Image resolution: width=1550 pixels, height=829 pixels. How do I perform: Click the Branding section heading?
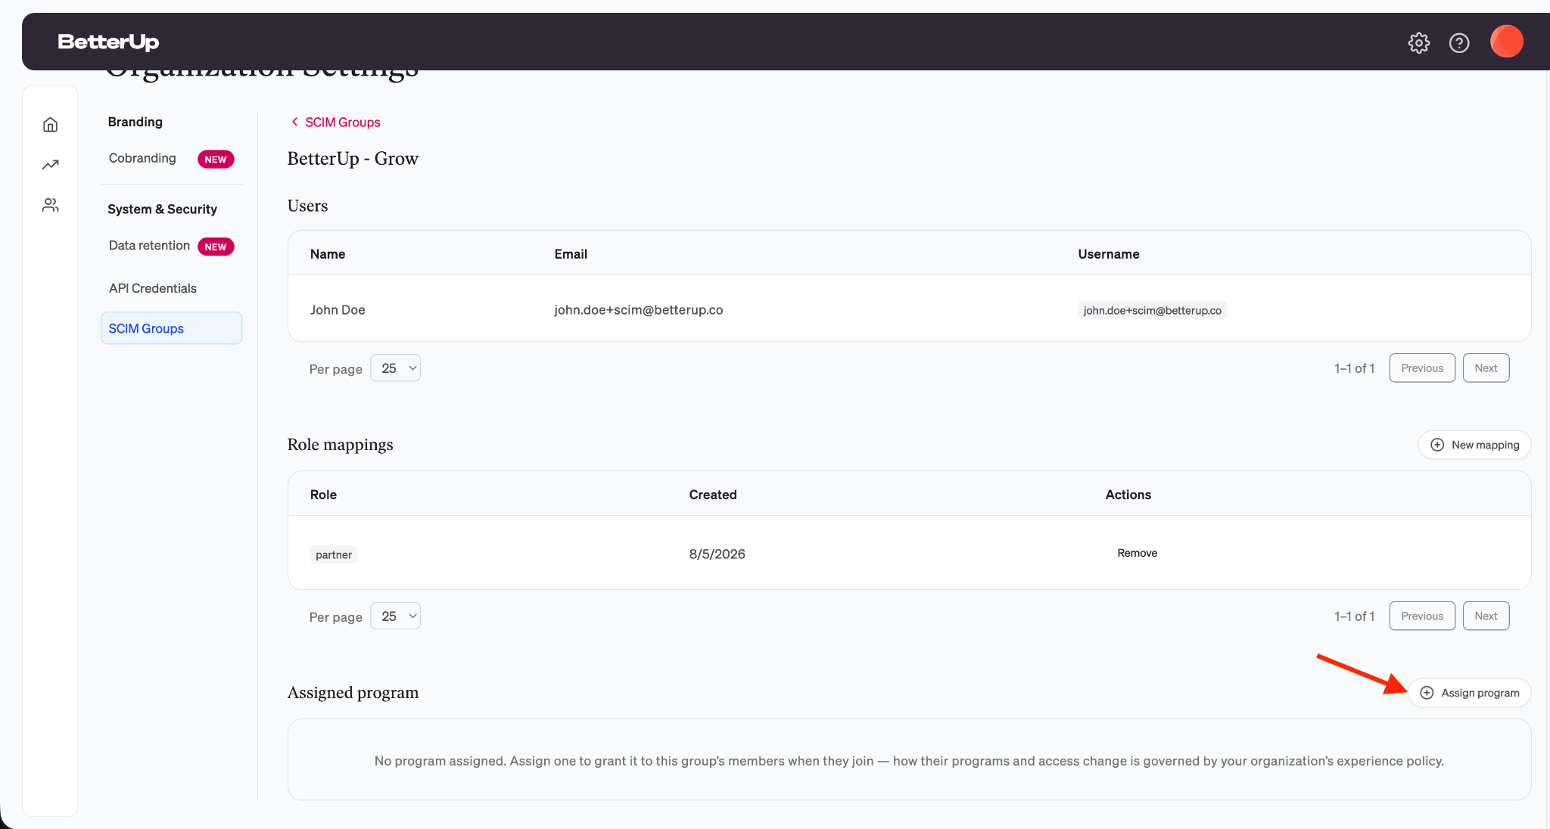[x=135, y=122]
